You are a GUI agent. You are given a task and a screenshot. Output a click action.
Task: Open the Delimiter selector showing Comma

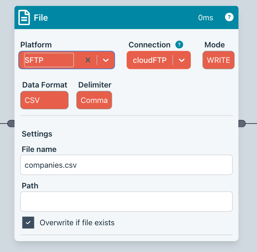pos(94,100)
